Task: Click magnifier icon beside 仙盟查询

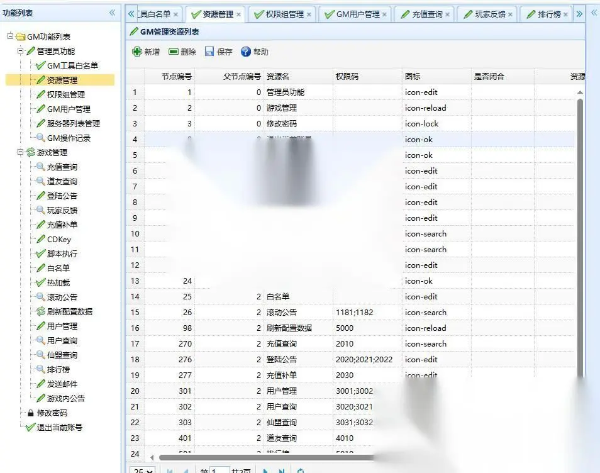Action: click(x=40, y=355)
